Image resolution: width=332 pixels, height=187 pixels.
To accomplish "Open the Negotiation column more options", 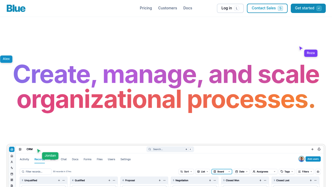I will [x=215, y=180].
